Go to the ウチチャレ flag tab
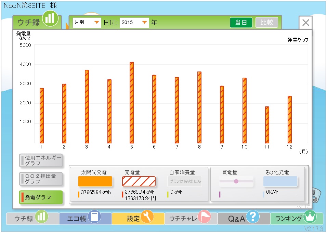Viewport: 327px width, 233px height. click(191, 218)
